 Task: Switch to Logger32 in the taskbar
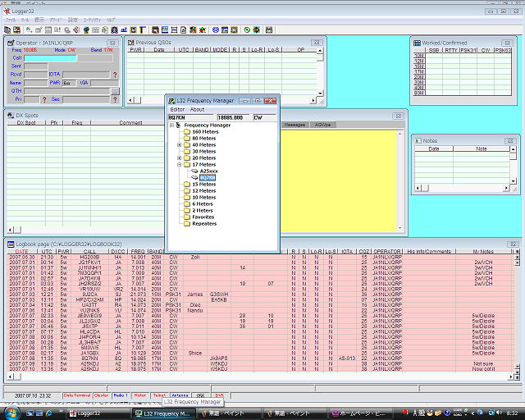(98, 413)
